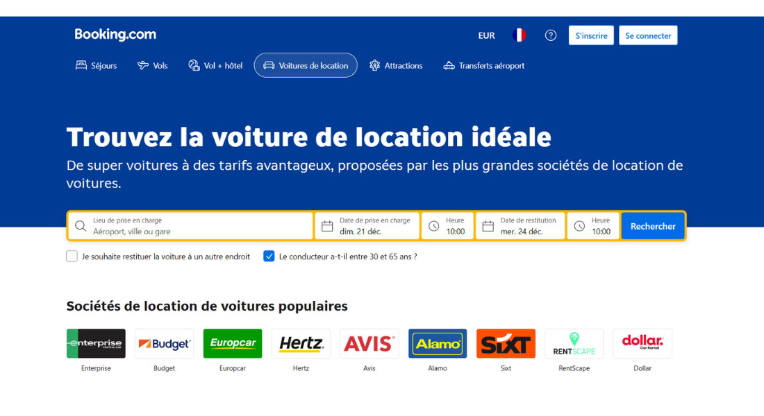Go to the Séjours tab
The image size is (764, 416).
point(96,66)
